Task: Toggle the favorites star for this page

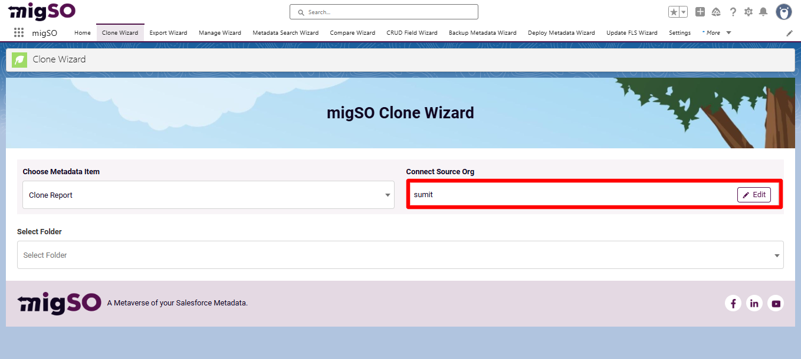Action: [673, 11]
